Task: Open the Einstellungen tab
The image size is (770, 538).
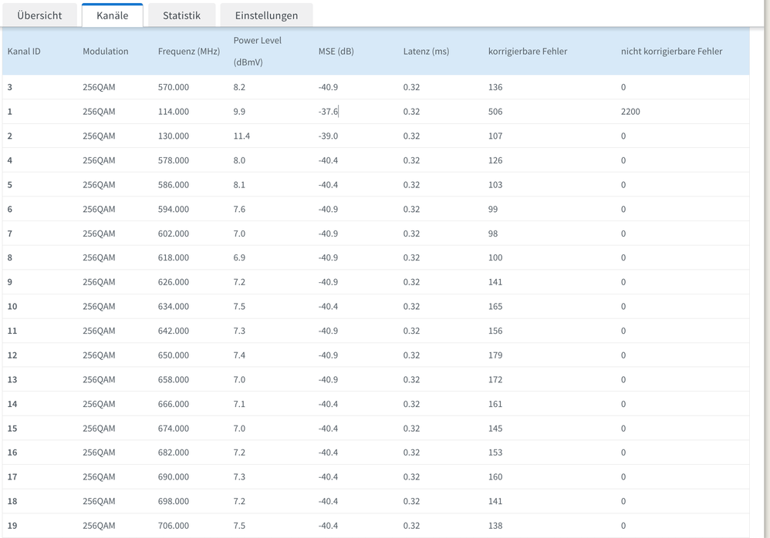Action: (x=266, y=15)
